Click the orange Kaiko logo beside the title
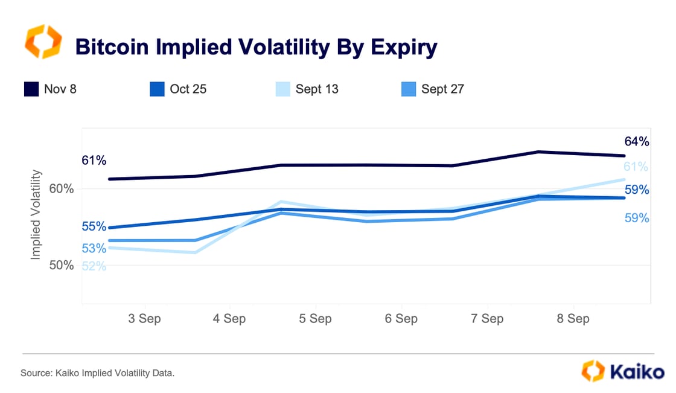Screen dimensions: 676x393 pos(43,42)
